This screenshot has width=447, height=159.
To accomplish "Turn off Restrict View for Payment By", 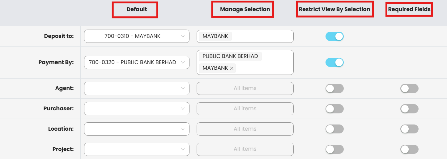I will (x=334, y=63).
